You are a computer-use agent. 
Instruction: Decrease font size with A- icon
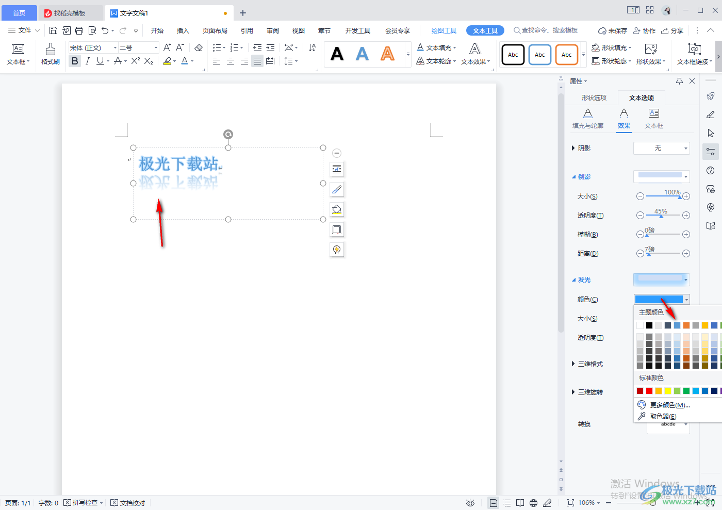(x=179, y=47)
